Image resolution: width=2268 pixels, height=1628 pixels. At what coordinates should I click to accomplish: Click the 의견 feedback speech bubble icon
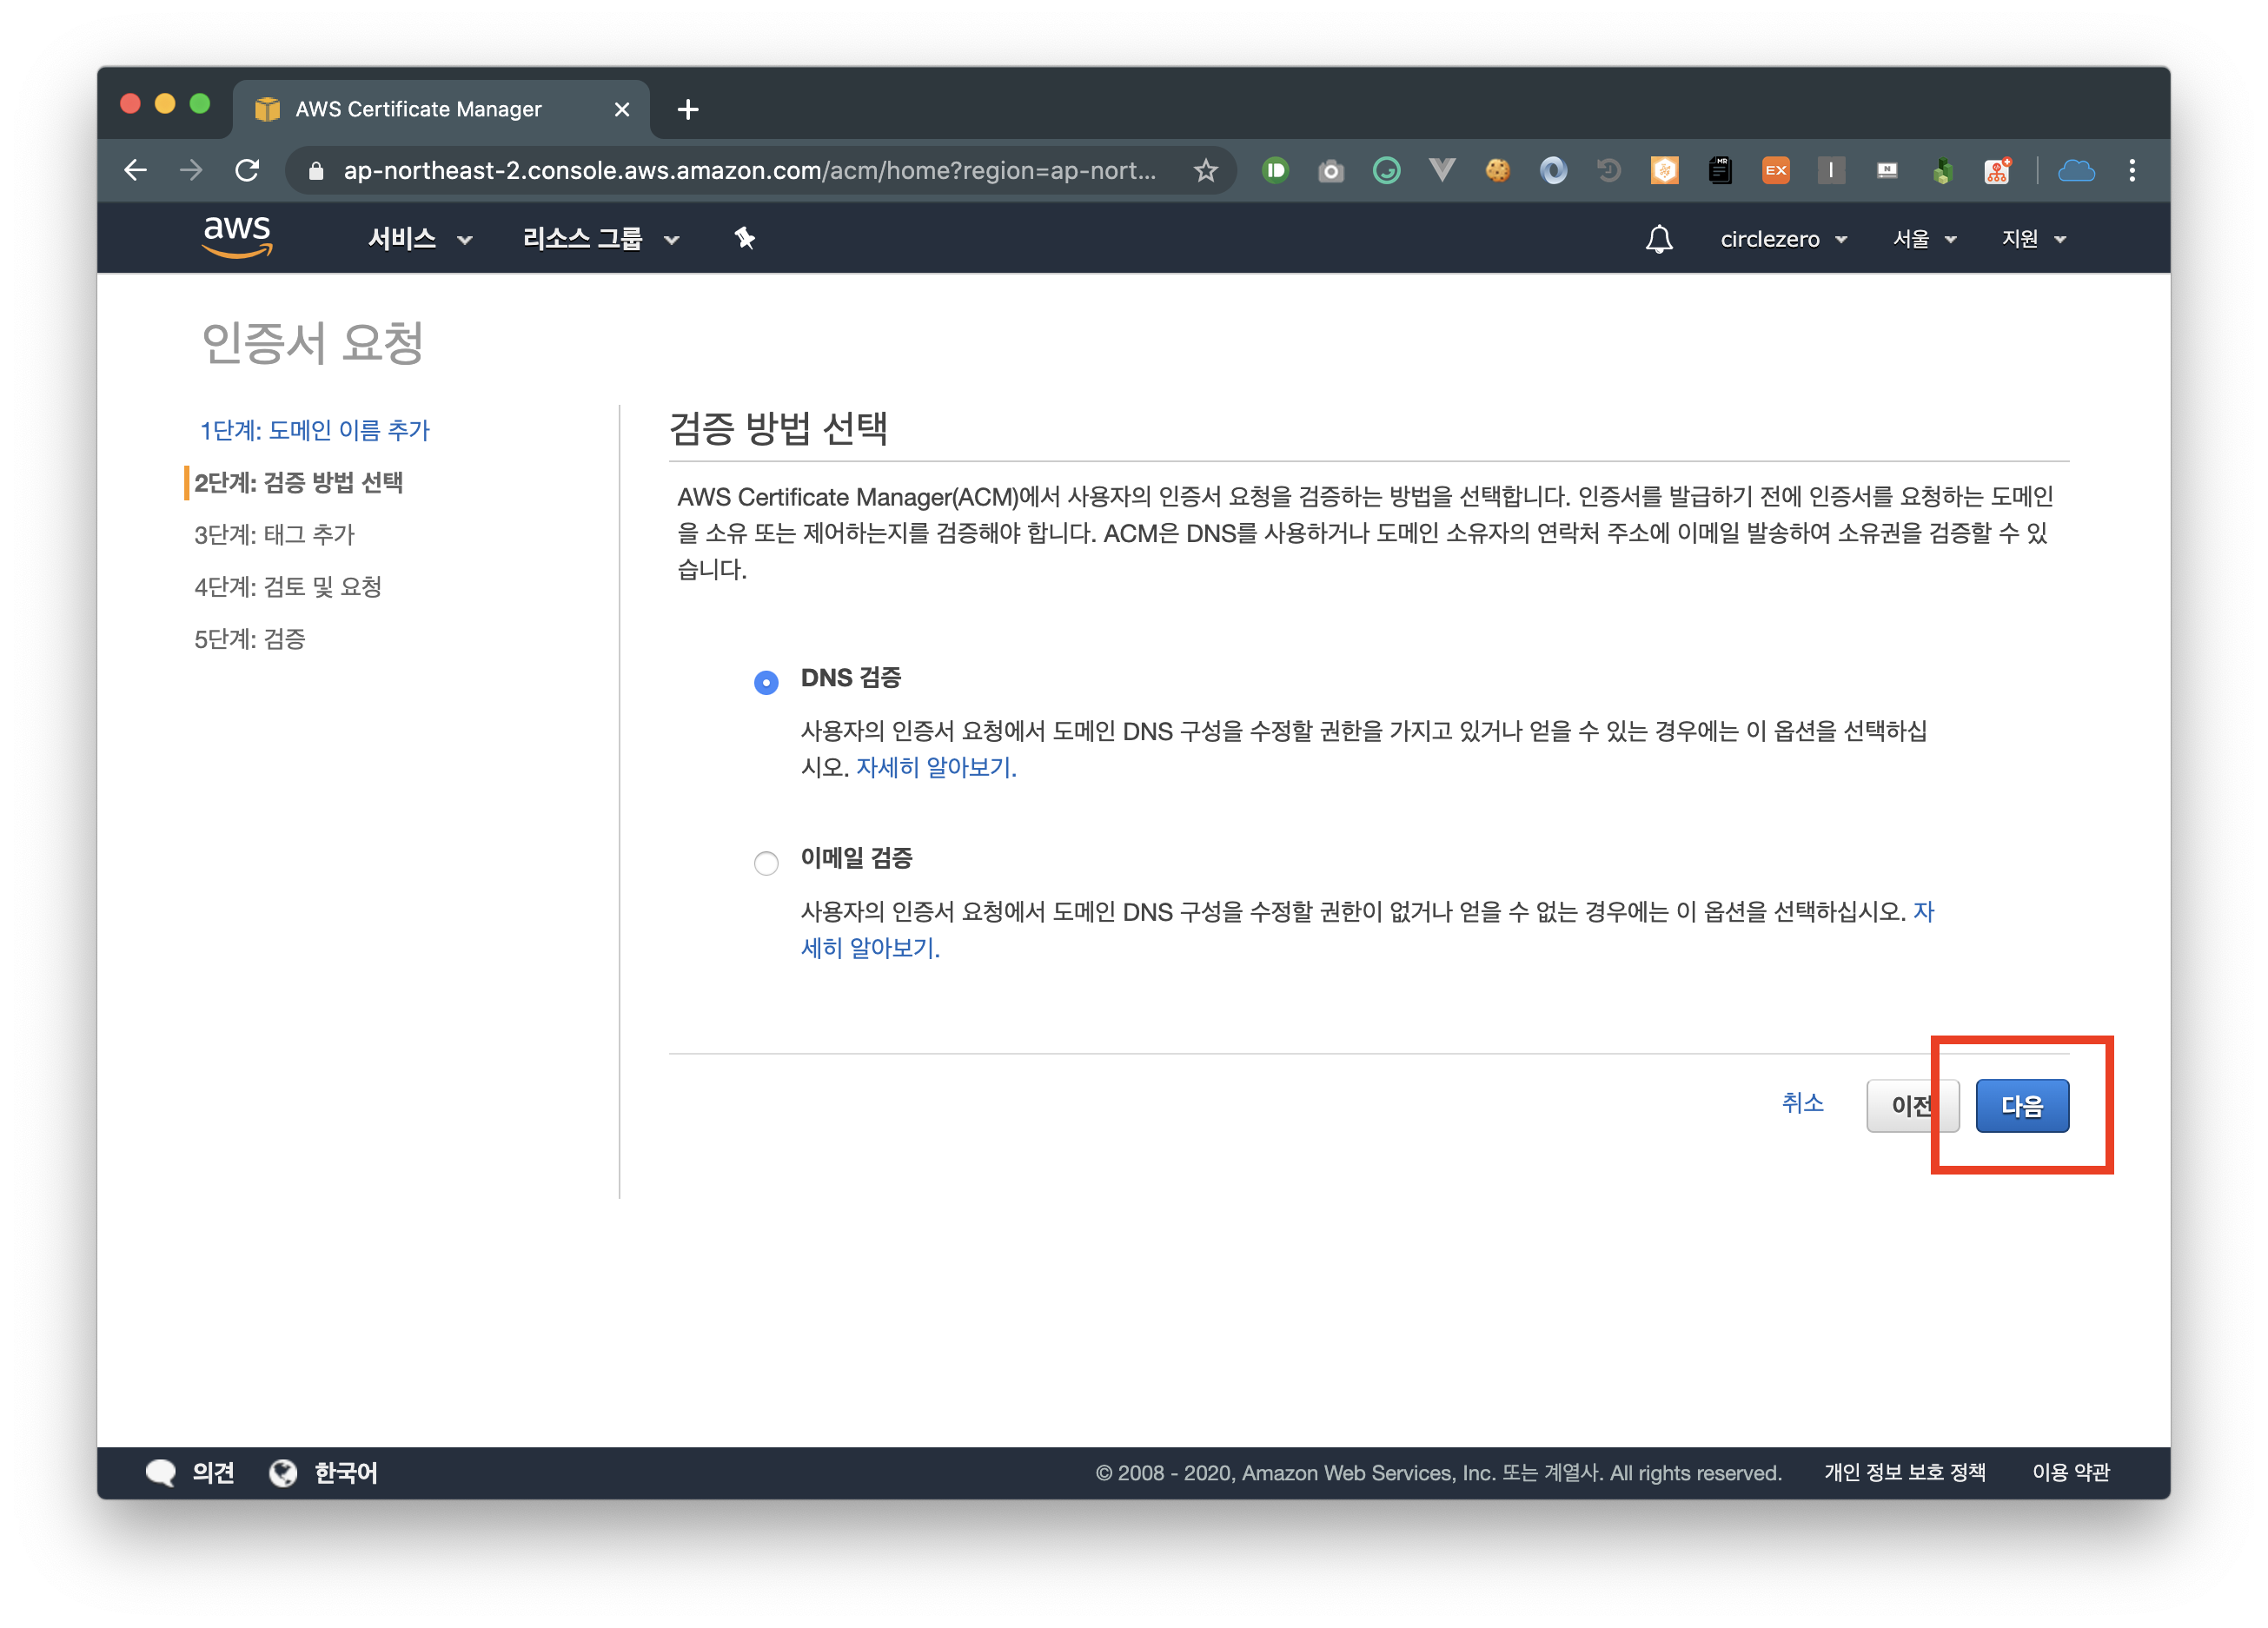click(x=161, y=1472)
